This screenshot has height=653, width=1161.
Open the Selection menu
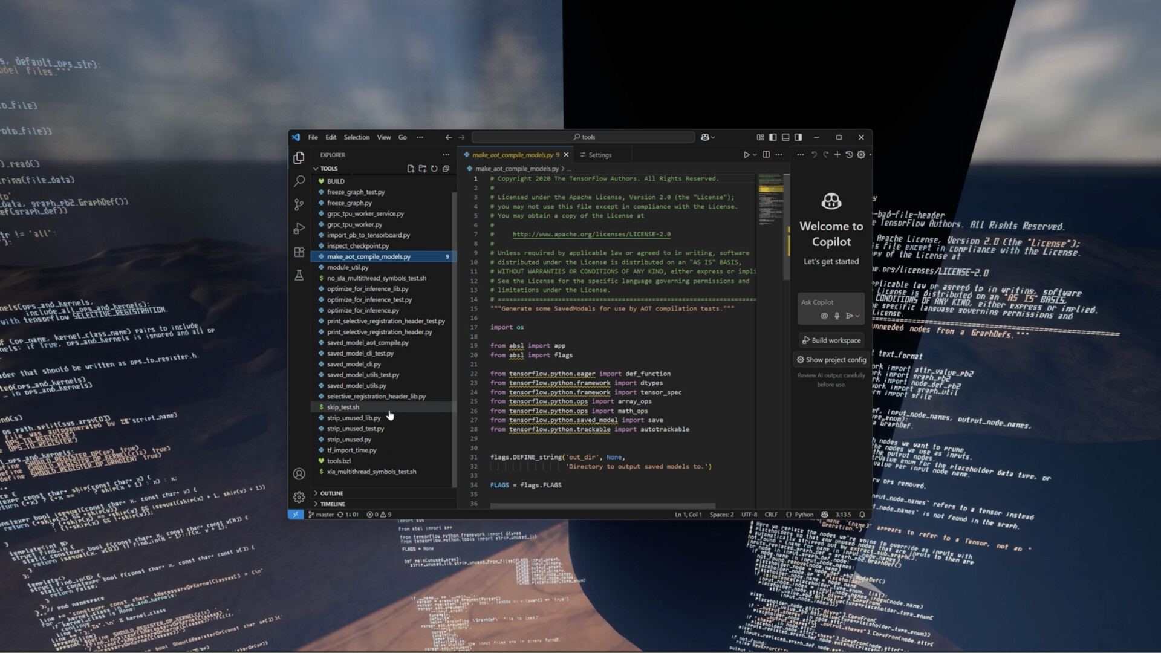tap(356, 137)
